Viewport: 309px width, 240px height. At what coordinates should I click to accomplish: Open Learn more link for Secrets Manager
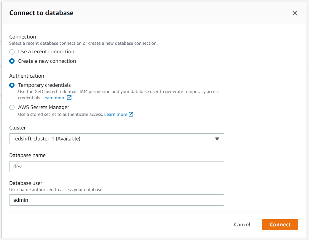point(116,114)
